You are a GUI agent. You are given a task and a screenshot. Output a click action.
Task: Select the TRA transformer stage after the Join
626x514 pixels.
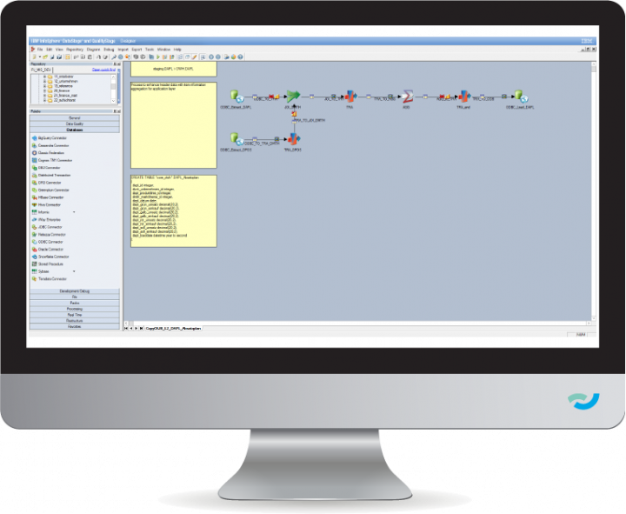(350, 97)
